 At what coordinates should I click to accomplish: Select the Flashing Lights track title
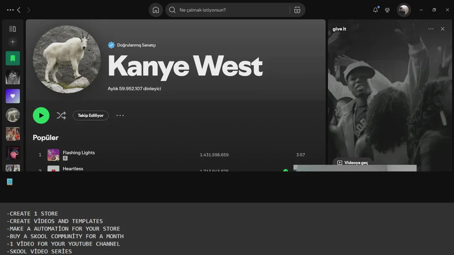point(79,153)
